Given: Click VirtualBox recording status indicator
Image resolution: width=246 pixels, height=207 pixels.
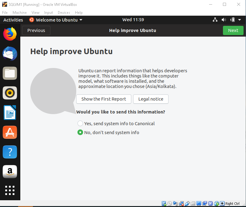Looking at the screenshot, I should coord(204,204).
